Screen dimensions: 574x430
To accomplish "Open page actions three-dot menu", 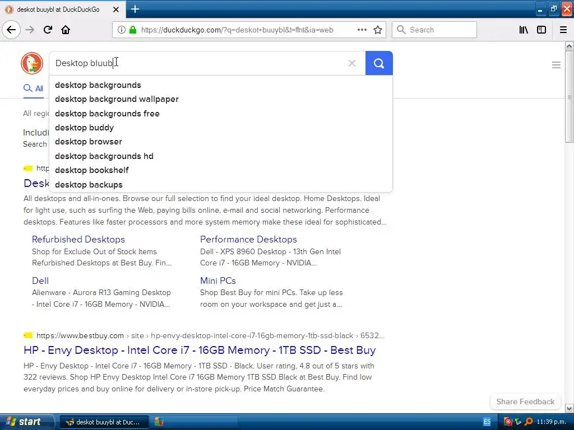I will coord(362,30).
